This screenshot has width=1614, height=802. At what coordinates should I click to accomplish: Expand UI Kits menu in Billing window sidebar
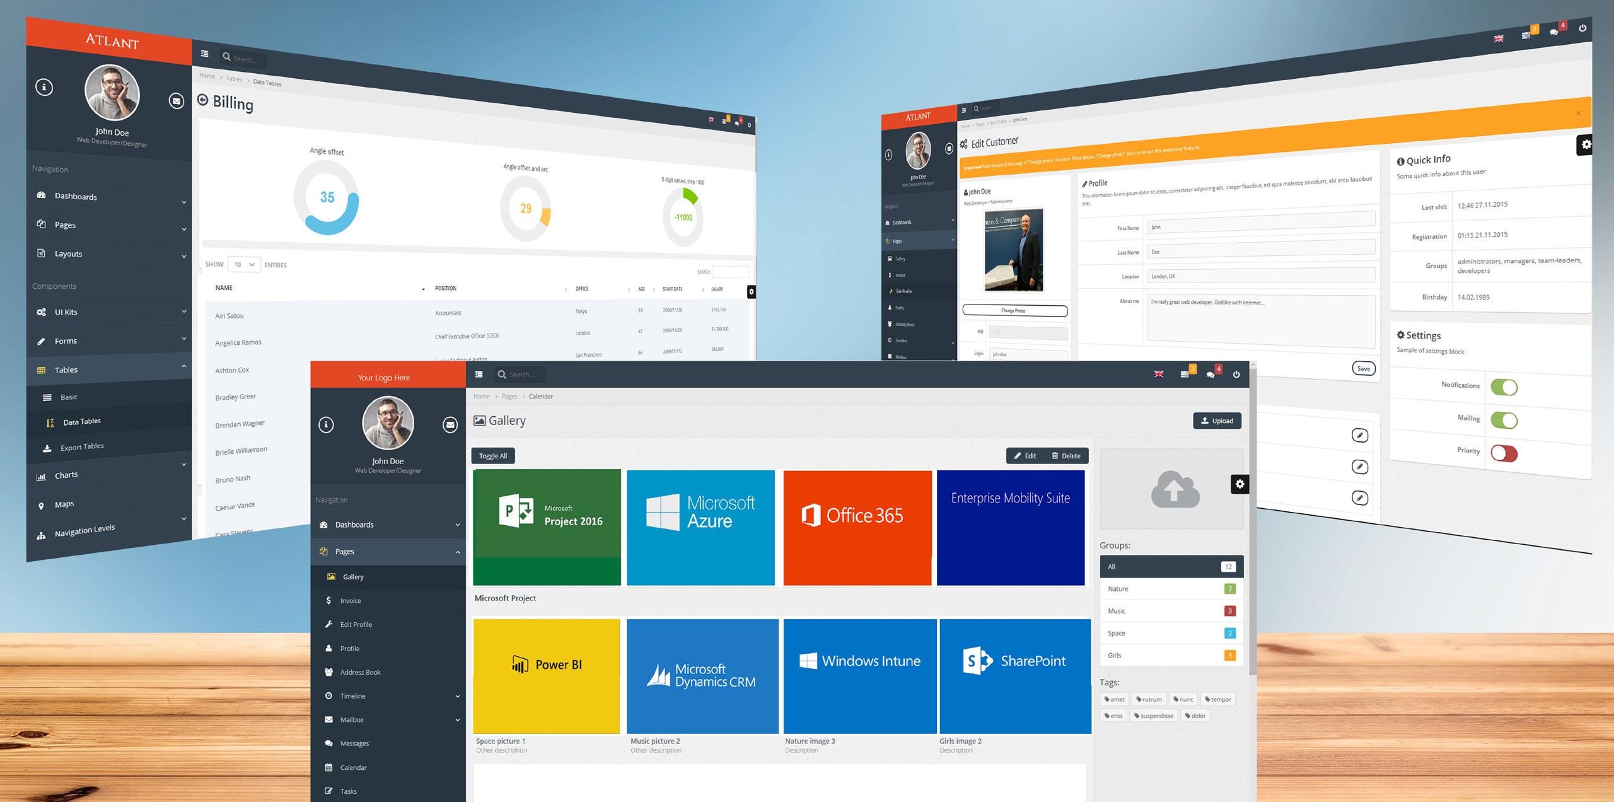pyautogui.click(x=108, y=311)
